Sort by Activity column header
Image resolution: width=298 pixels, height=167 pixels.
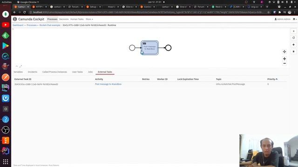99,79
